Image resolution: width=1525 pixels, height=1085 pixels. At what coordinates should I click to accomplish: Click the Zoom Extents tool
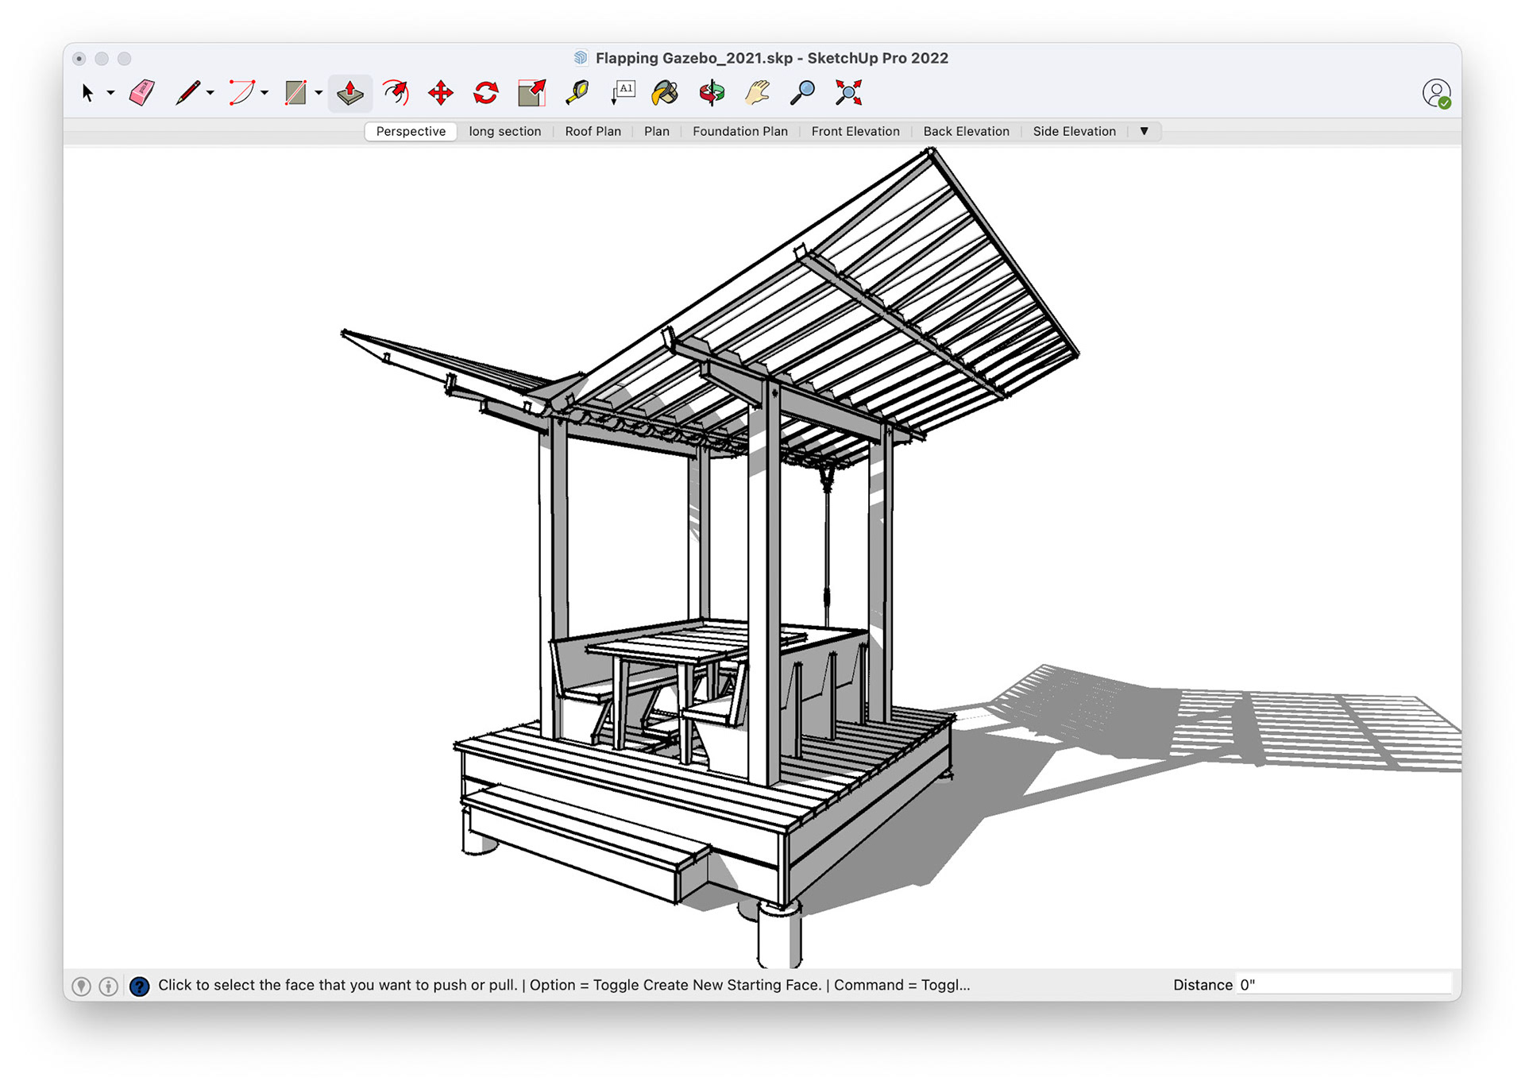(848, 93)
